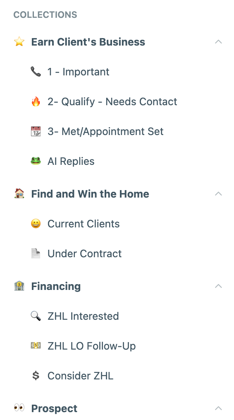
Task: Collapse the Find and Win the Home chevron
Action: coord(218,194)
